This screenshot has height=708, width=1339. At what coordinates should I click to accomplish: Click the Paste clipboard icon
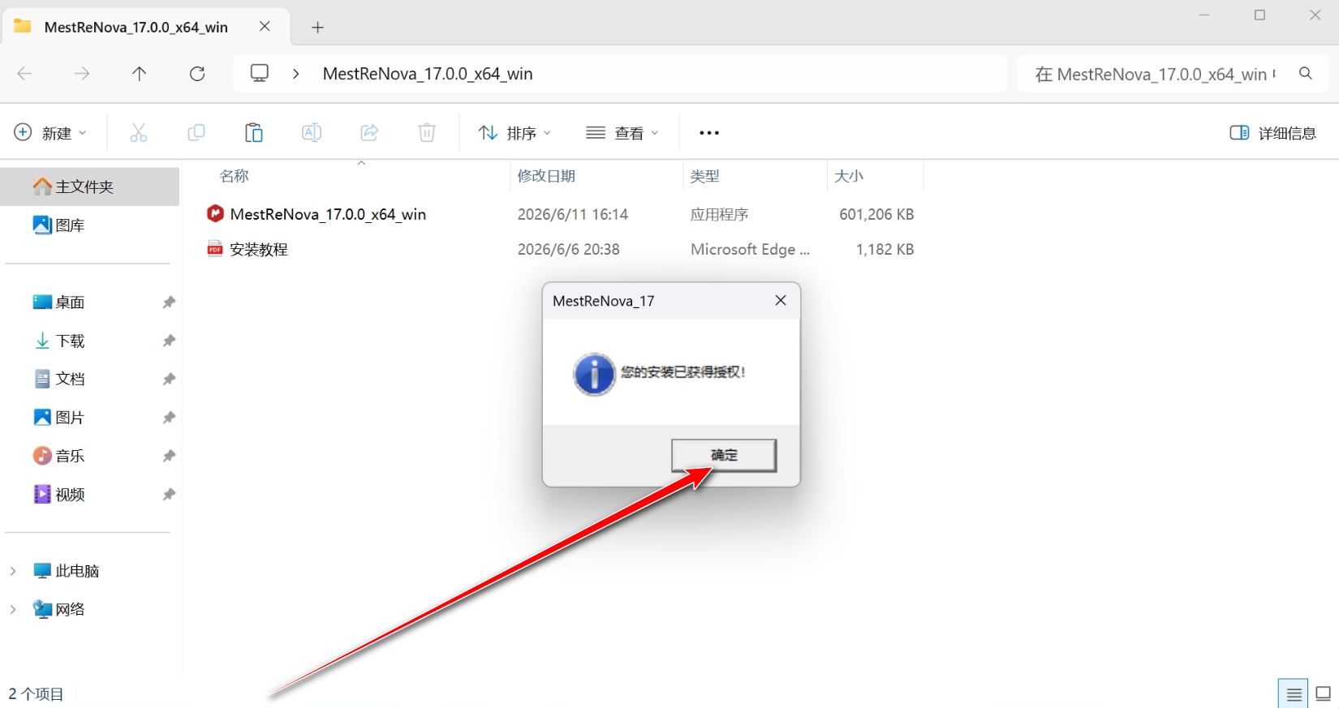254,133
